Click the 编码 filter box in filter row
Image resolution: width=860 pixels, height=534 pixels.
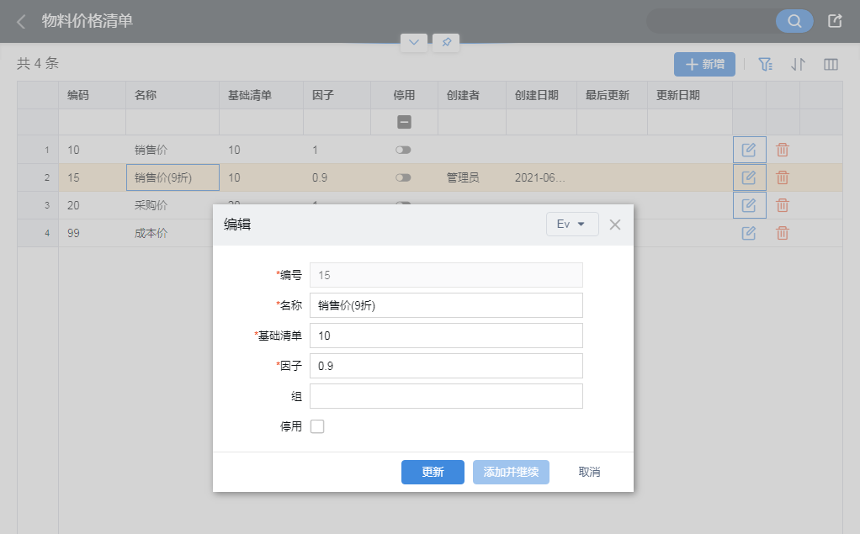pyautogui.click(x=93, y=122)
